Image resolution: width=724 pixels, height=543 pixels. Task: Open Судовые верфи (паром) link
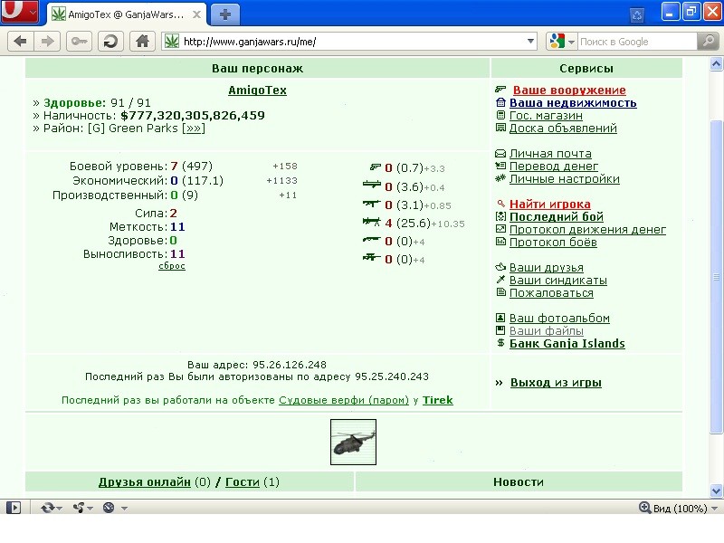pos(344,400)
